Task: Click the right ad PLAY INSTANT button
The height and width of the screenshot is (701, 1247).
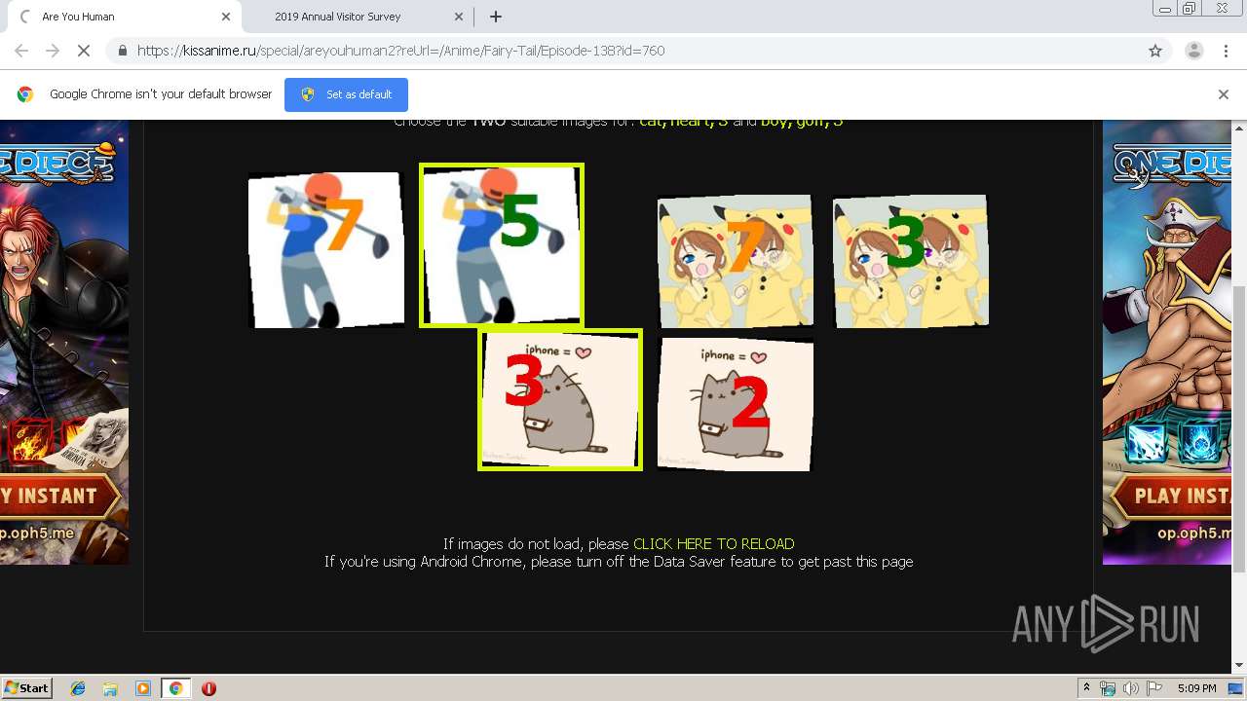Action: [x=1171, y=497]
